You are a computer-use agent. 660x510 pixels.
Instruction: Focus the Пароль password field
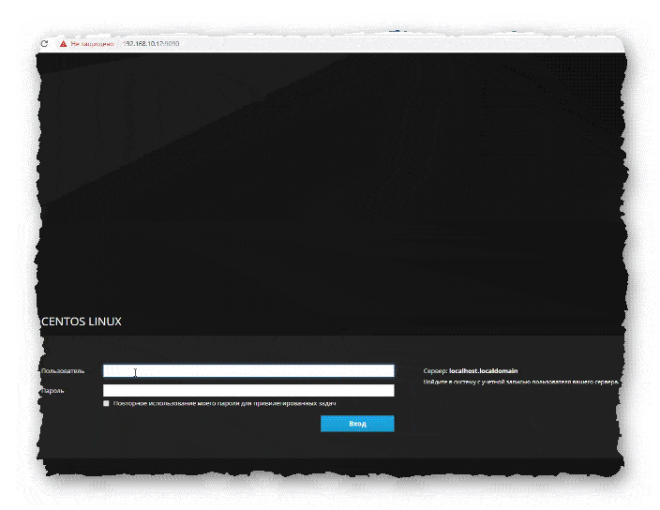click(x=248, y=390)
